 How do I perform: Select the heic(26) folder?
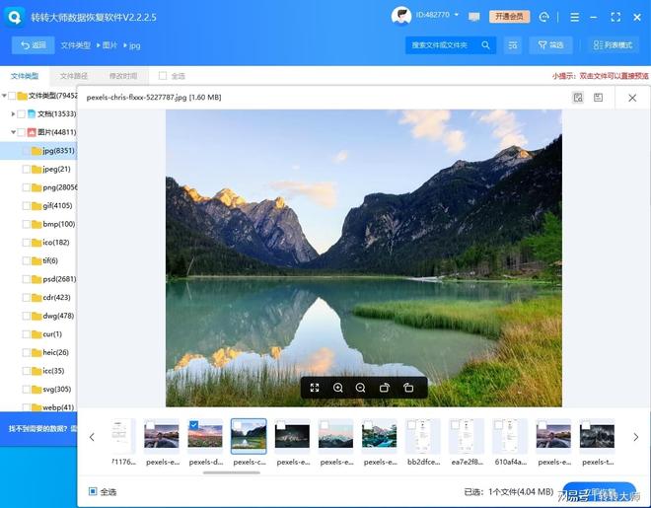point(50,352)
